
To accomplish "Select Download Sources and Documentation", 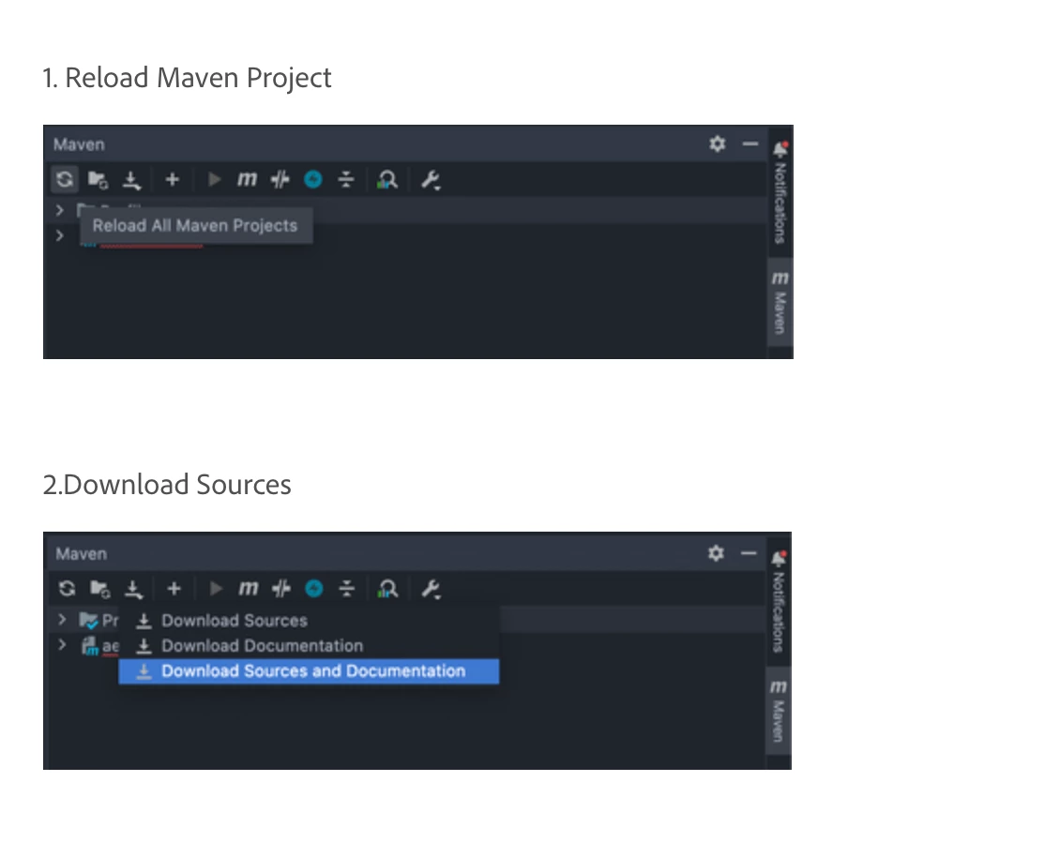I will [309, 671].
